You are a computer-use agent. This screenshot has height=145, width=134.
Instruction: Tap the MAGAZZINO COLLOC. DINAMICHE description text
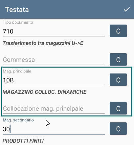click(x=44, y=92)
